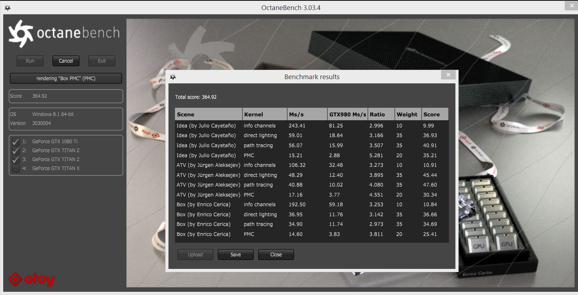Click the Run button
578x295 pixels.
[x=30, y=61]
